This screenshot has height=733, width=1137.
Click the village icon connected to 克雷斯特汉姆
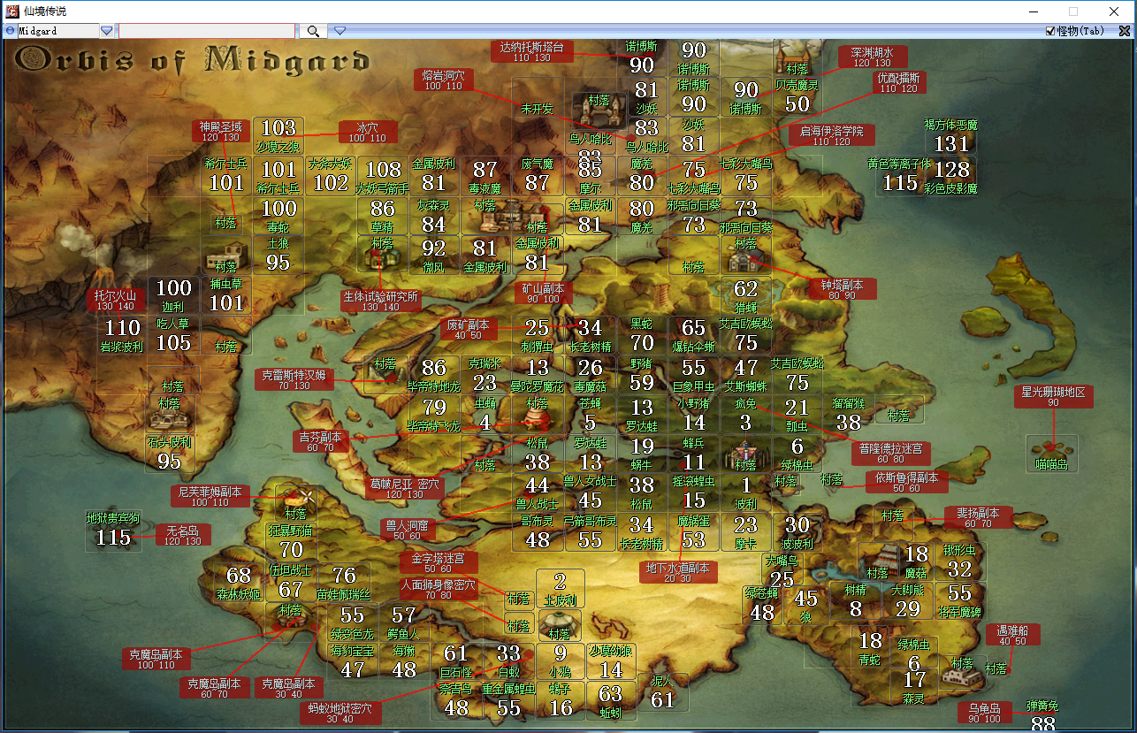tap(385, 374)
